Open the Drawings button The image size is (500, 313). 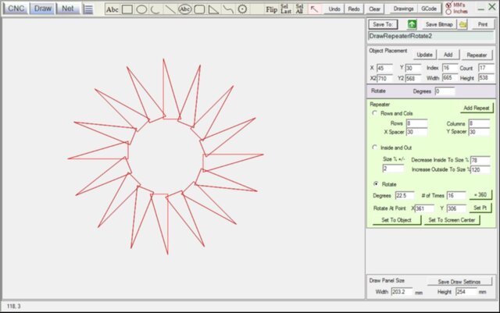coord(403,9)
